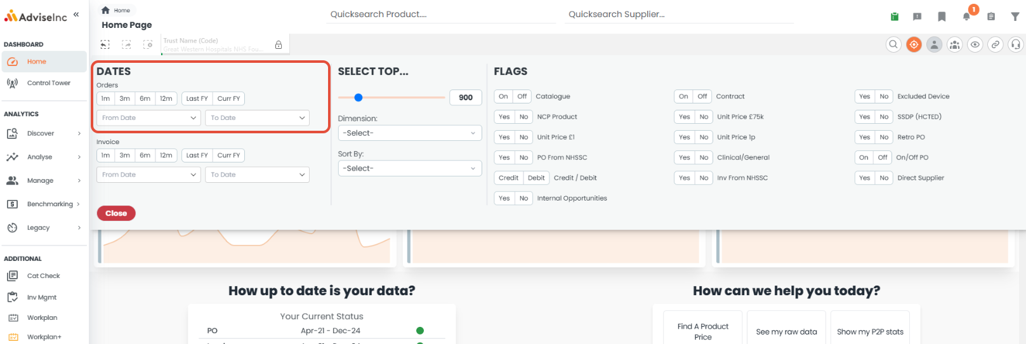Go to Home in sidebar

[44, 62]
